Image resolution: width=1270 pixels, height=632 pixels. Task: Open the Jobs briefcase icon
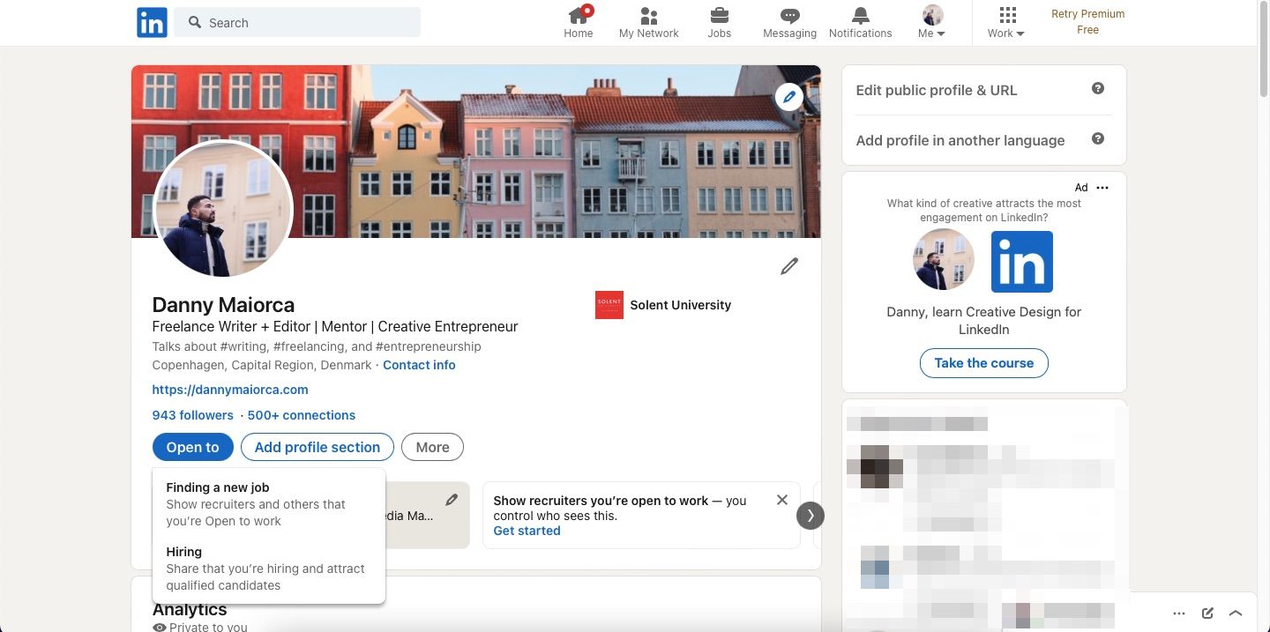(x=719, y=16)
